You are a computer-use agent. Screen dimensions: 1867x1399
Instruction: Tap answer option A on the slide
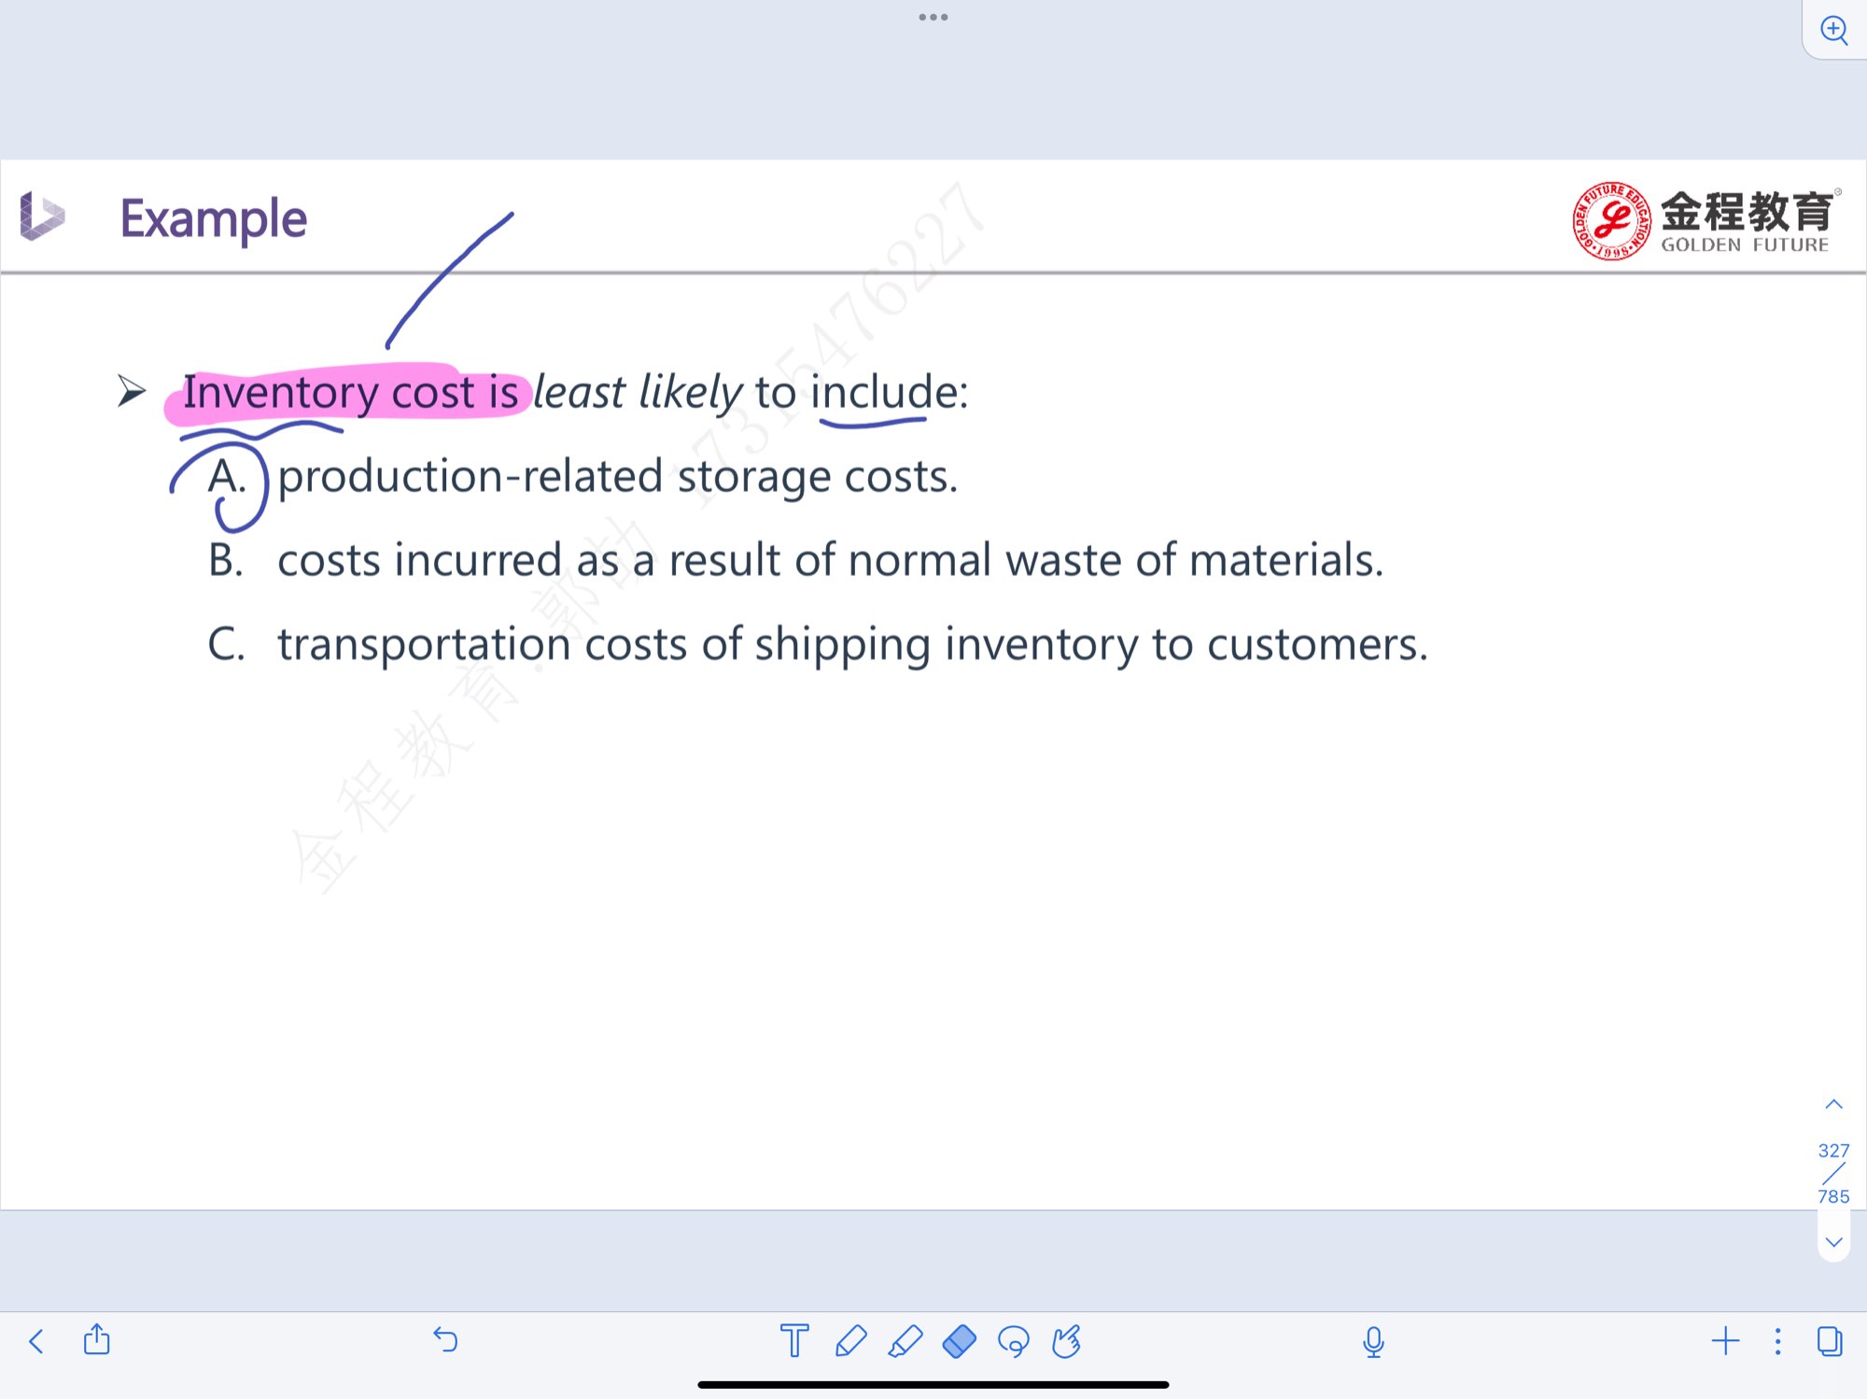pyautogui.click(x=227, y=477)
